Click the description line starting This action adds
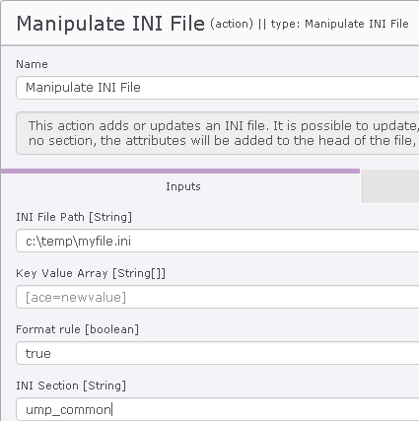Screen dimensions: 419x421 pyautogui.click(x=224, y=126)
